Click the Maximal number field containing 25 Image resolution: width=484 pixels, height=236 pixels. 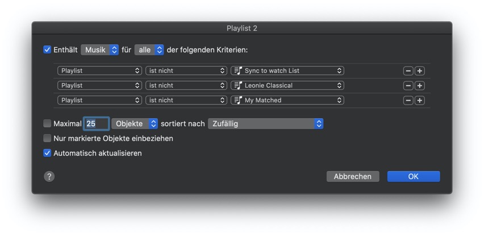95,123
